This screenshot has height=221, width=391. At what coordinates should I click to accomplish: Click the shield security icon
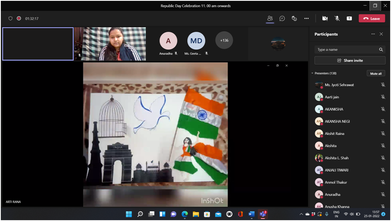tap(10, 19)
